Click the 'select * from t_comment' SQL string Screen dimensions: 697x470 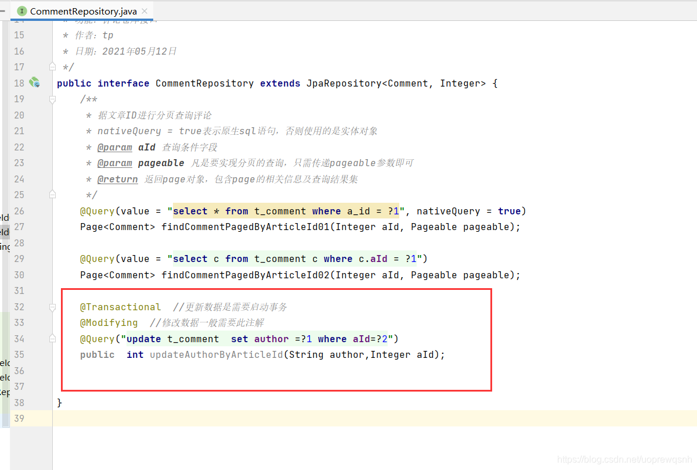coord(286,211)
